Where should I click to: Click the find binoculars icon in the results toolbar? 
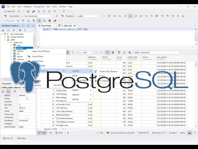[124, 53]
